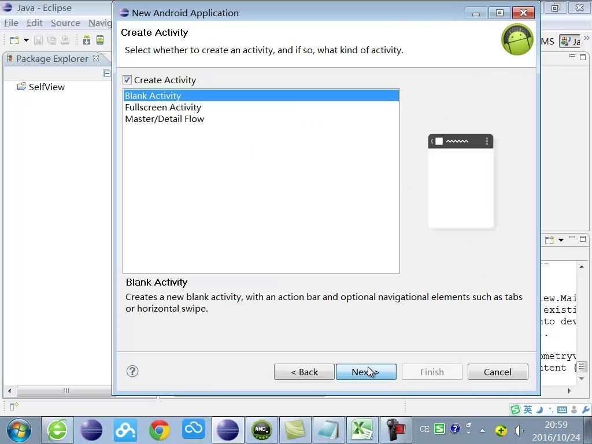Open the console dropdown arrow in lower panel
This screenshot has width=592, height=444.
point(561,240)
